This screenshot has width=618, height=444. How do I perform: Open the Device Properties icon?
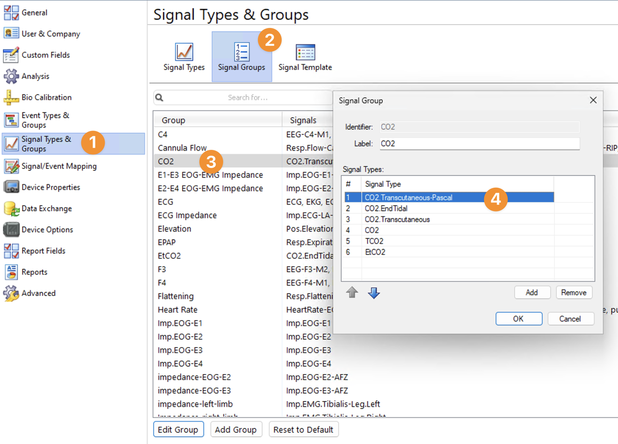click(11, 187)
